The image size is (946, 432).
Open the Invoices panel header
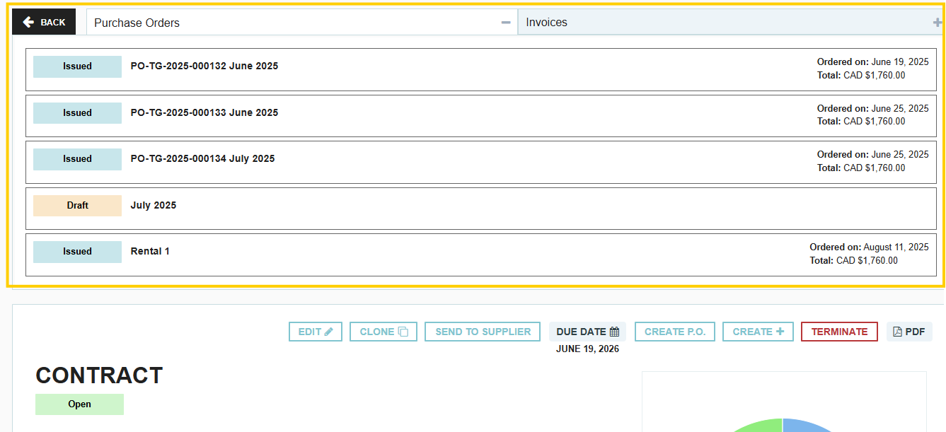coord(732,23)
